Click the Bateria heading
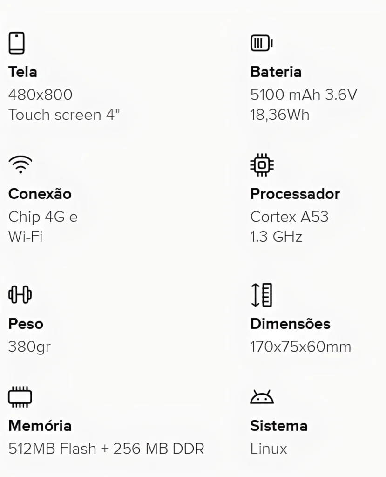Screen dimensions: 386x477 tap(276, 72)
